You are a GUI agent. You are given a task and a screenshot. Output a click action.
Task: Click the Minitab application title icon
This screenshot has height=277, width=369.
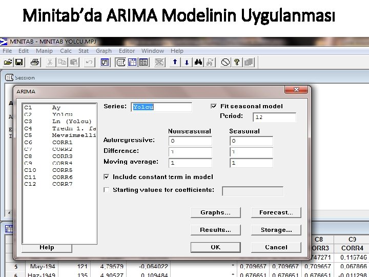tap(4, 42)
